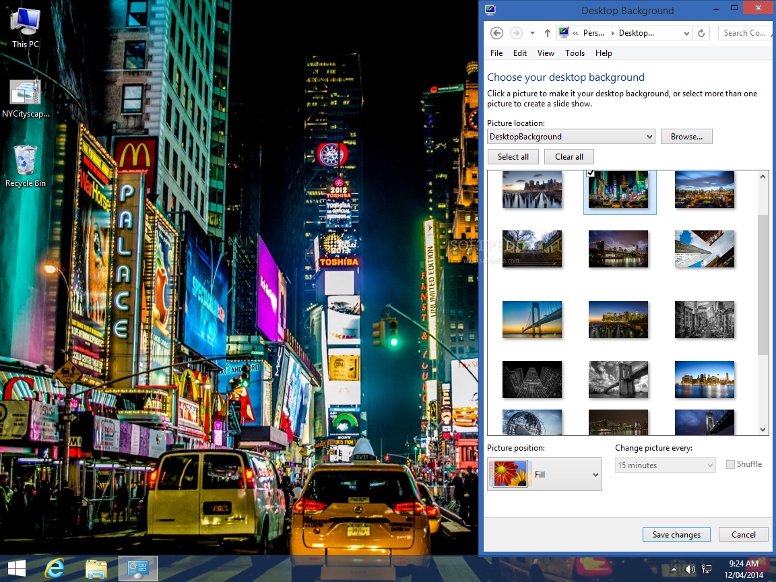This screenshot has height=582, width=776.
Task: Open the network tray icon
Action: click(x=707, y=569)
